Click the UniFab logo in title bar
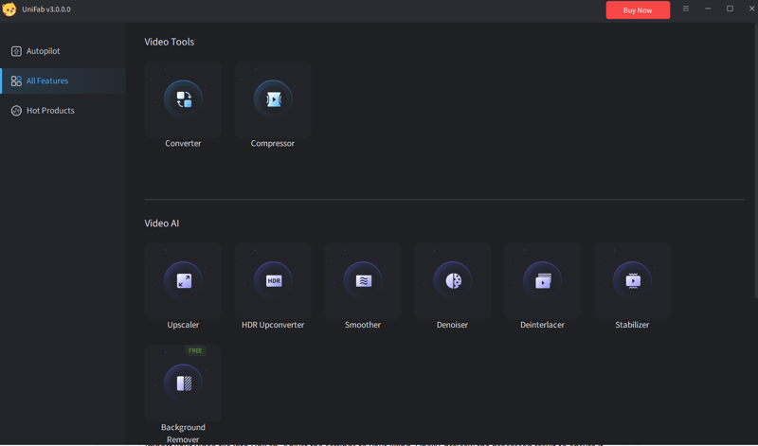Image resolution: width=758 pixels, height=446 pixels. pos(9,9)
